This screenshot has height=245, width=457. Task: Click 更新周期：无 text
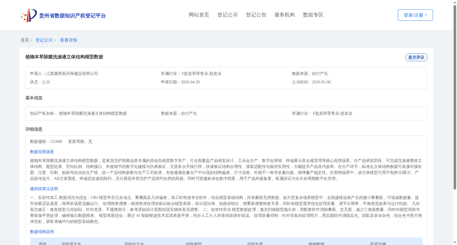point(80,141)
